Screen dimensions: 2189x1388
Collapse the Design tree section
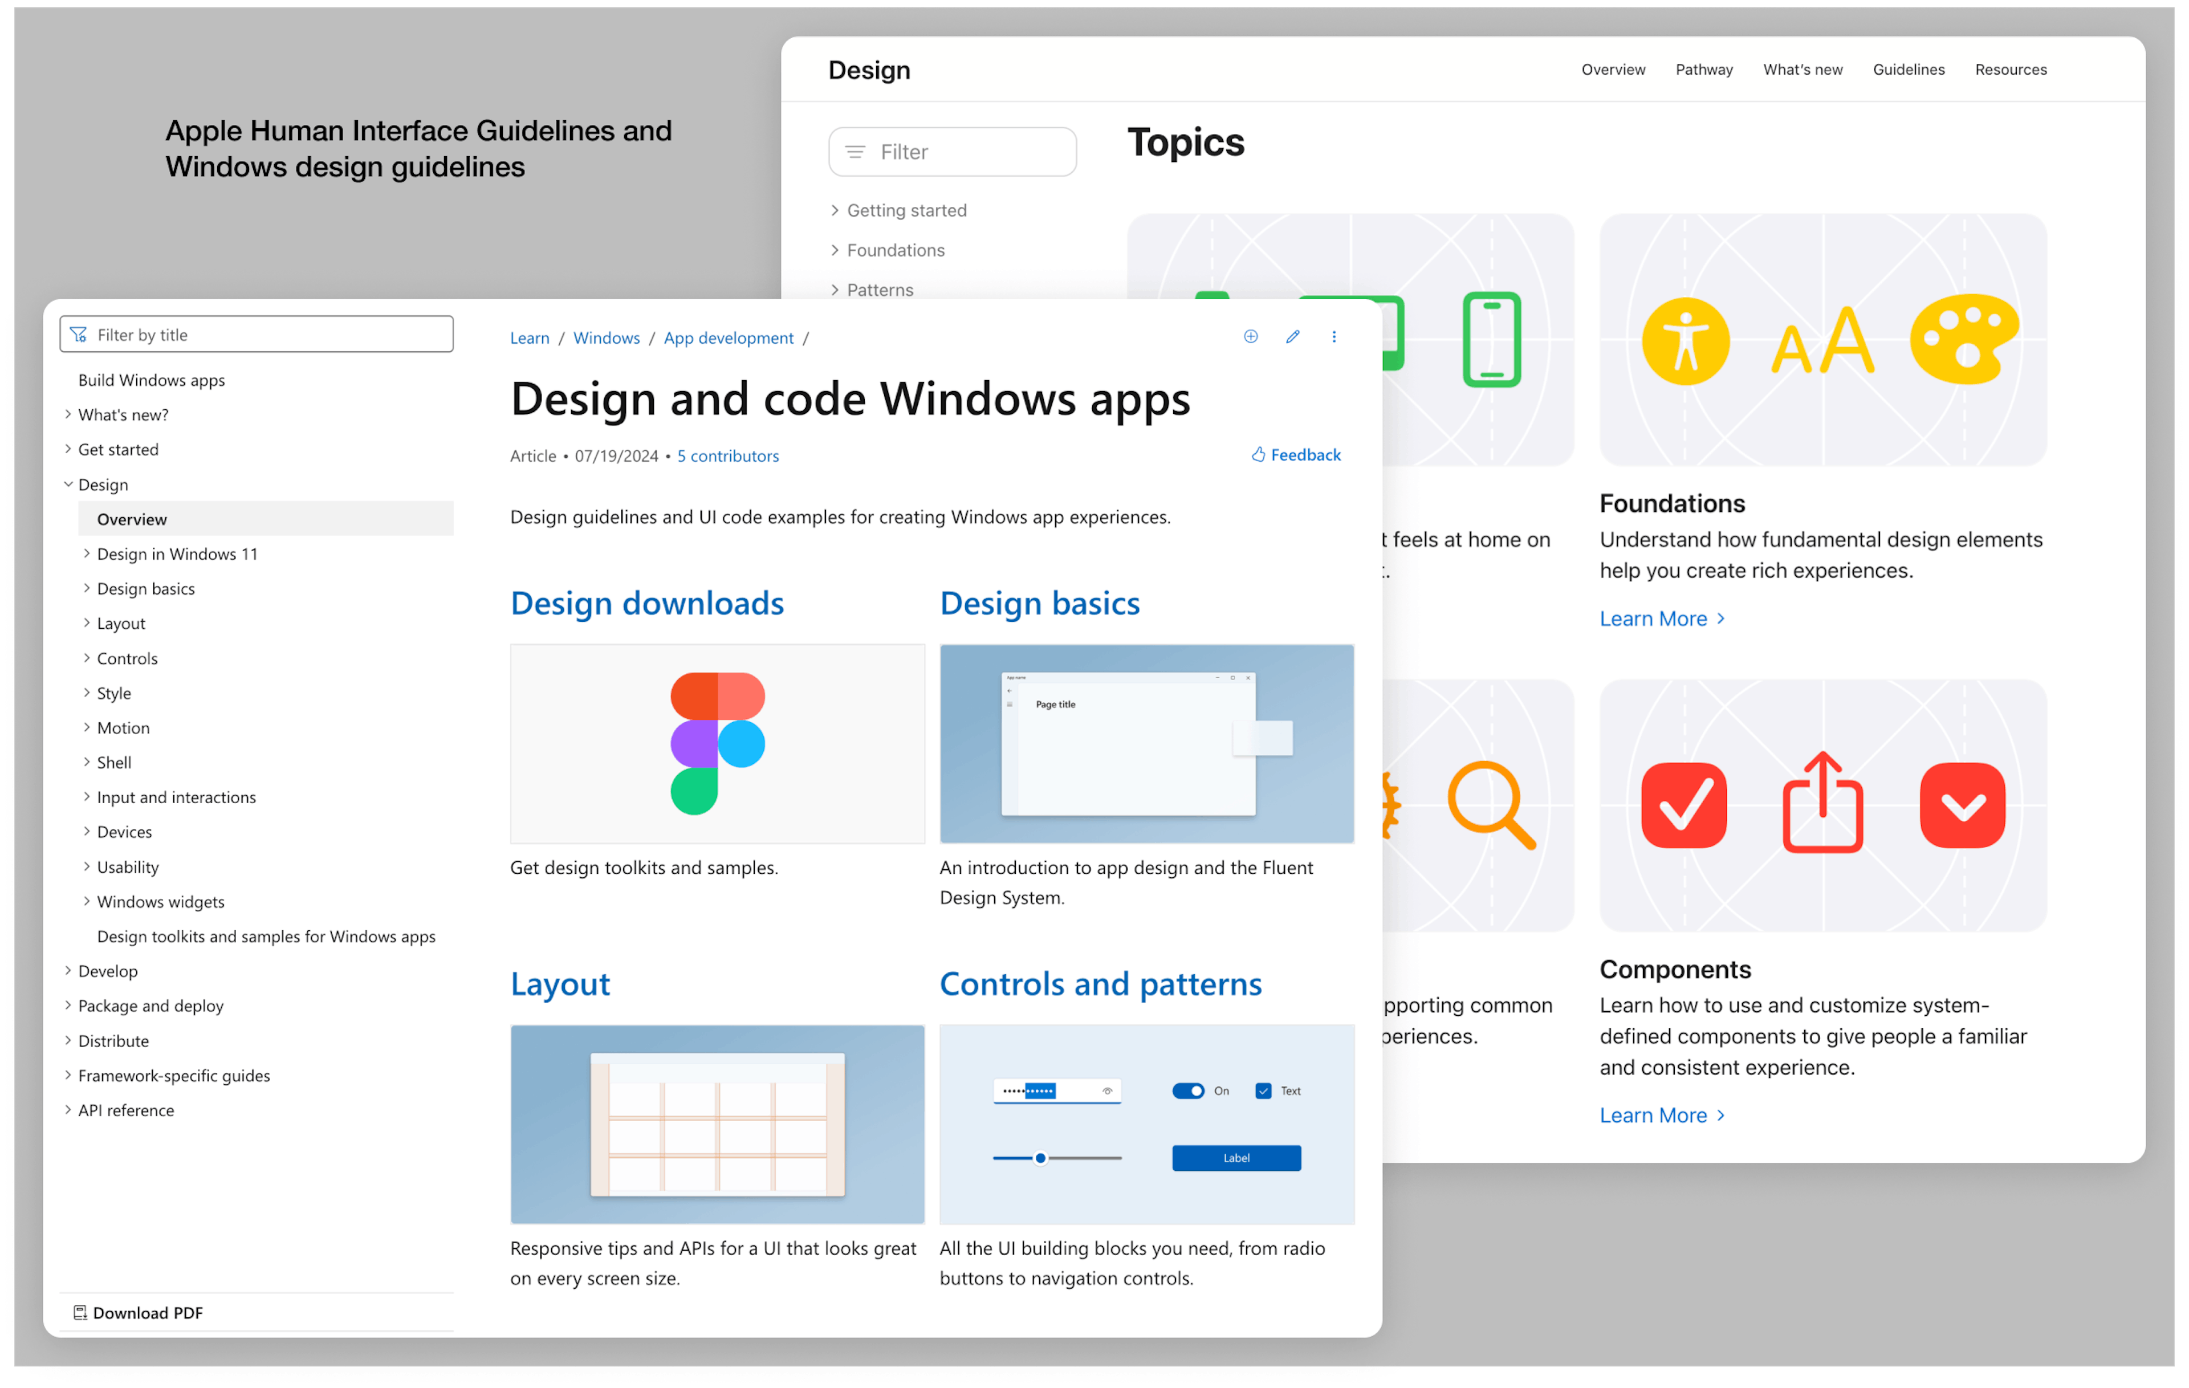tap(68, 485)
